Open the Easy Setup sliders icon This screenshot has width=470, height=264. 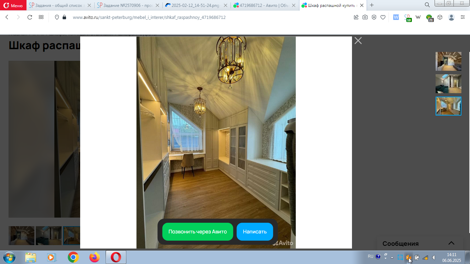click(x=462, y=17)
